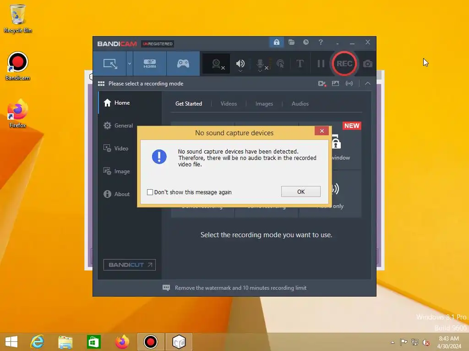Switch to Get Started tab

[x=188, y=104]
